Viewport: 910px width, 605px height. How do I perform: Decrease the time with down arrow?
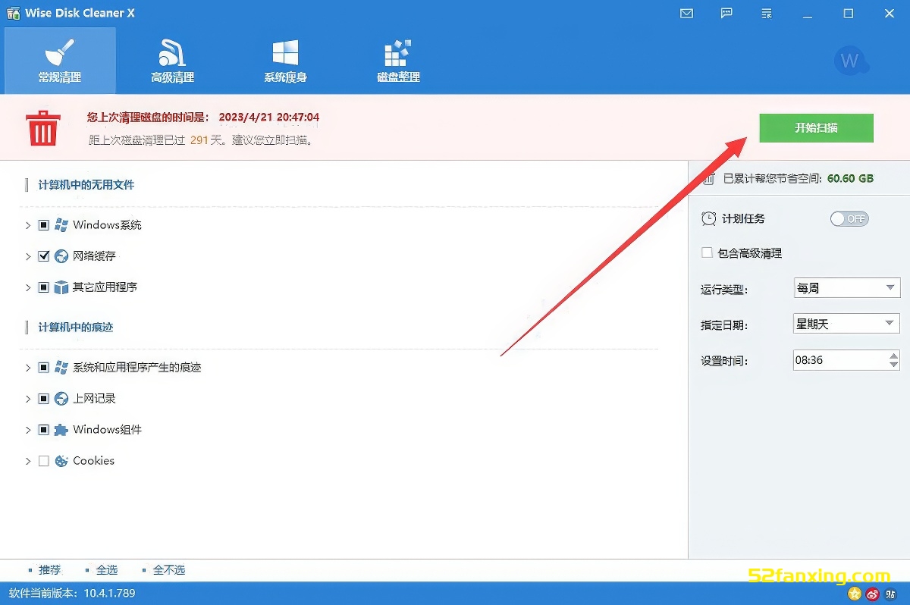tap(893, 365)
